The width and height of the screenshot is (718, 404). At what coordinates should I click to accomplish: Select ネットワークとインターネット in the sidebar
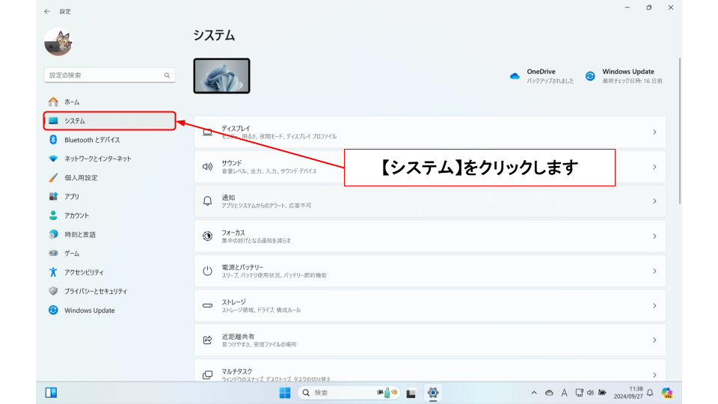tap(97, 159)
